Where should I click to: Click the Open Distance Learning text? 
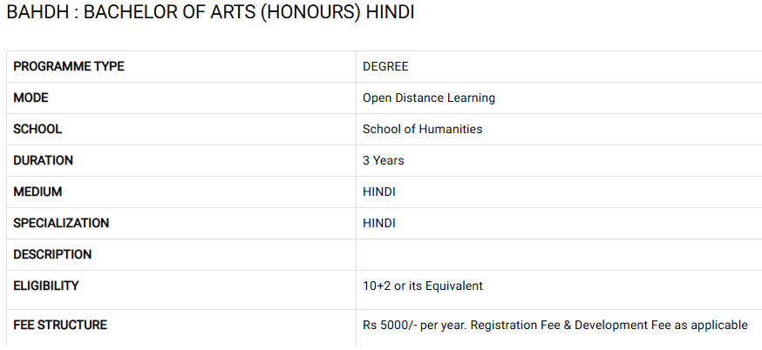(x=428, y=98)
